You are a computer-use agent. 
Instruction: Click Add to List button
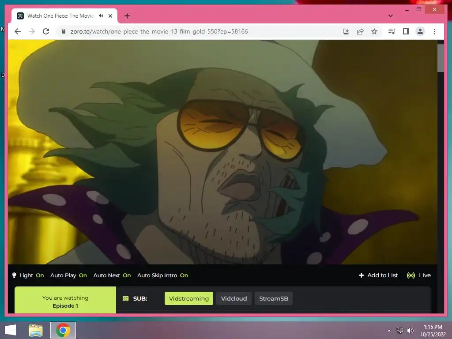coord(378,275)
